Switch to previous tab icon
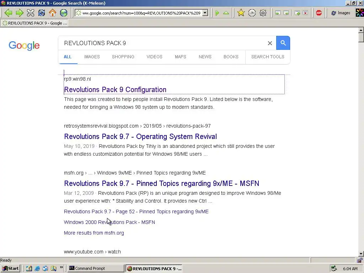Image resolution: width=364 pixels, height=273 pixels. coord(278,13)
